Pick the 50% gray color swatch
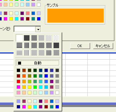 coord(57,76)
